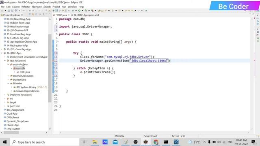This screenshot has width=260, height=146.
Task: Collapse the src/main/java folder
Action: point(8,64)
